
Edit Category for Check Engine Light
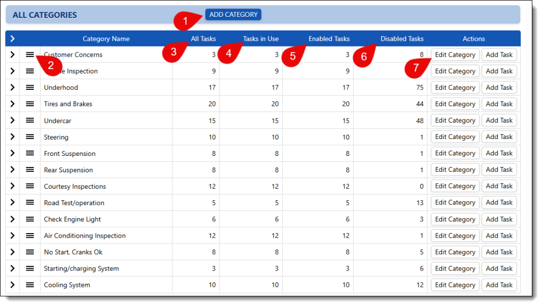455,219
